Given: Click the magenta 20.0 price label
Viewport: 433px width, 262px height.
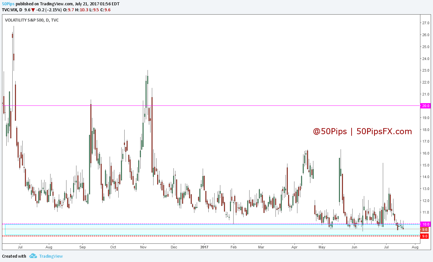Looking at the screenshot, I should (425, 106).
